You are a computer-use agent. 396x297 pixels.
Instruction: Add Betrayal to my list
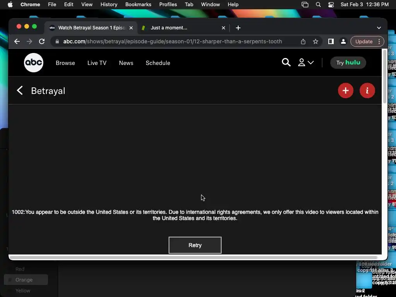pyautogui.click(x=345, y=90)
